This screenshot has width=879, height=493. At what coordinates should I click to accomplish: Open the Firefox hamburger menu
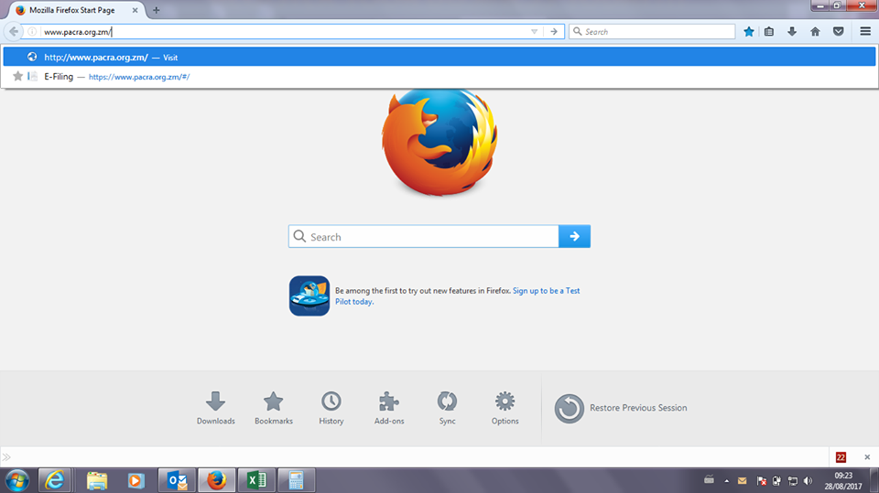coord(865,32)
